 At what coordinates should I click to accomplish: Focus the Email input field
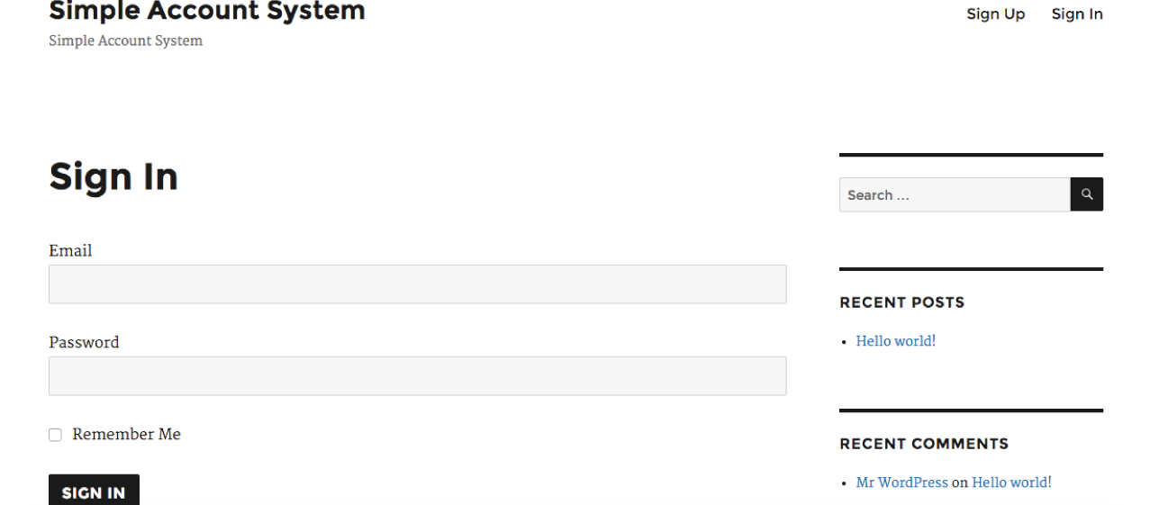click(417, 284)
